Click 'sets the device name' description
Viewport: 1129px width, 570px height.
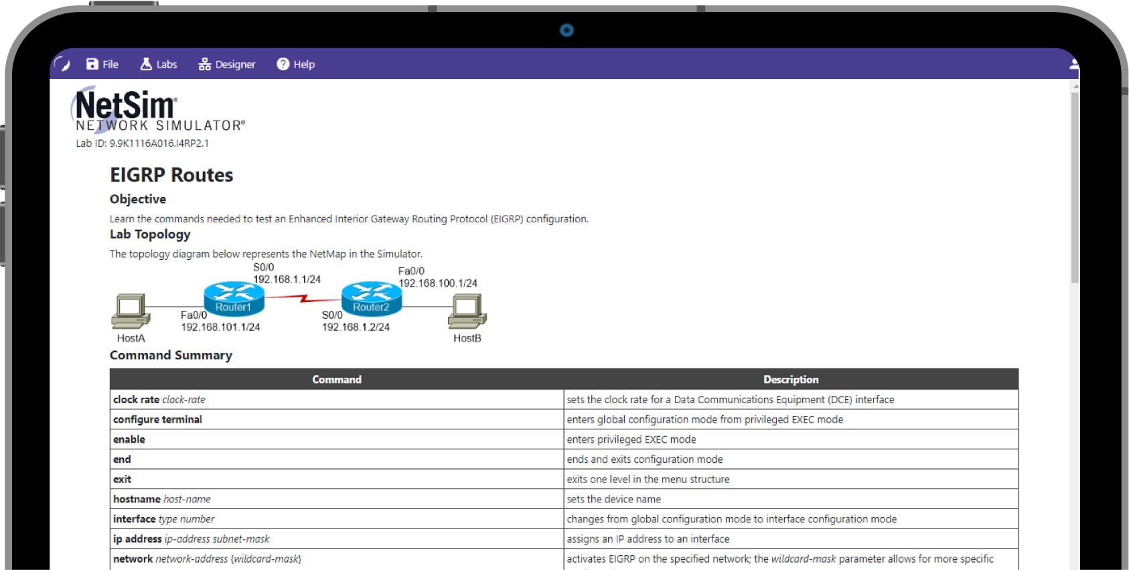click(791, 499)
